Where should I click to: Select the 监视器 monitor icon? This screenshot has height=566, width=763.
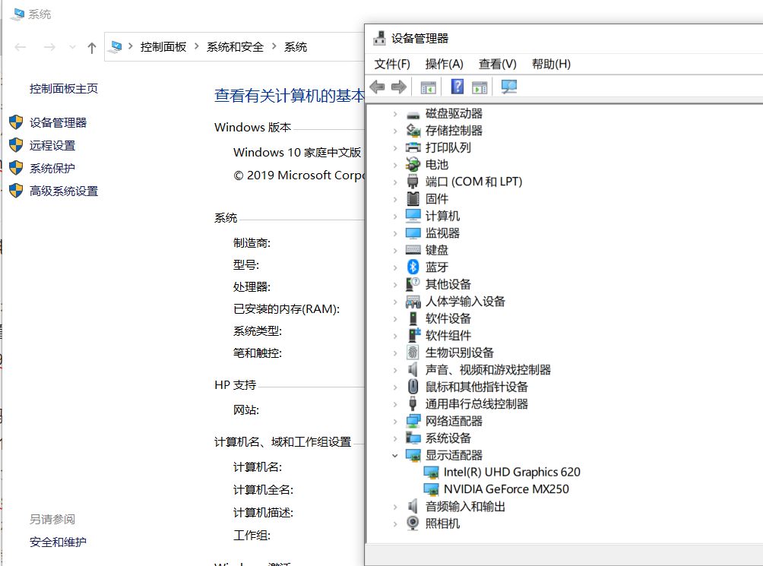413,233
